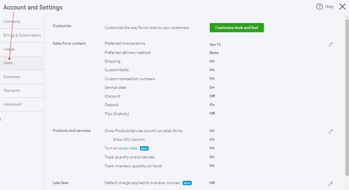Open Help question mark icon

[319, 7]
